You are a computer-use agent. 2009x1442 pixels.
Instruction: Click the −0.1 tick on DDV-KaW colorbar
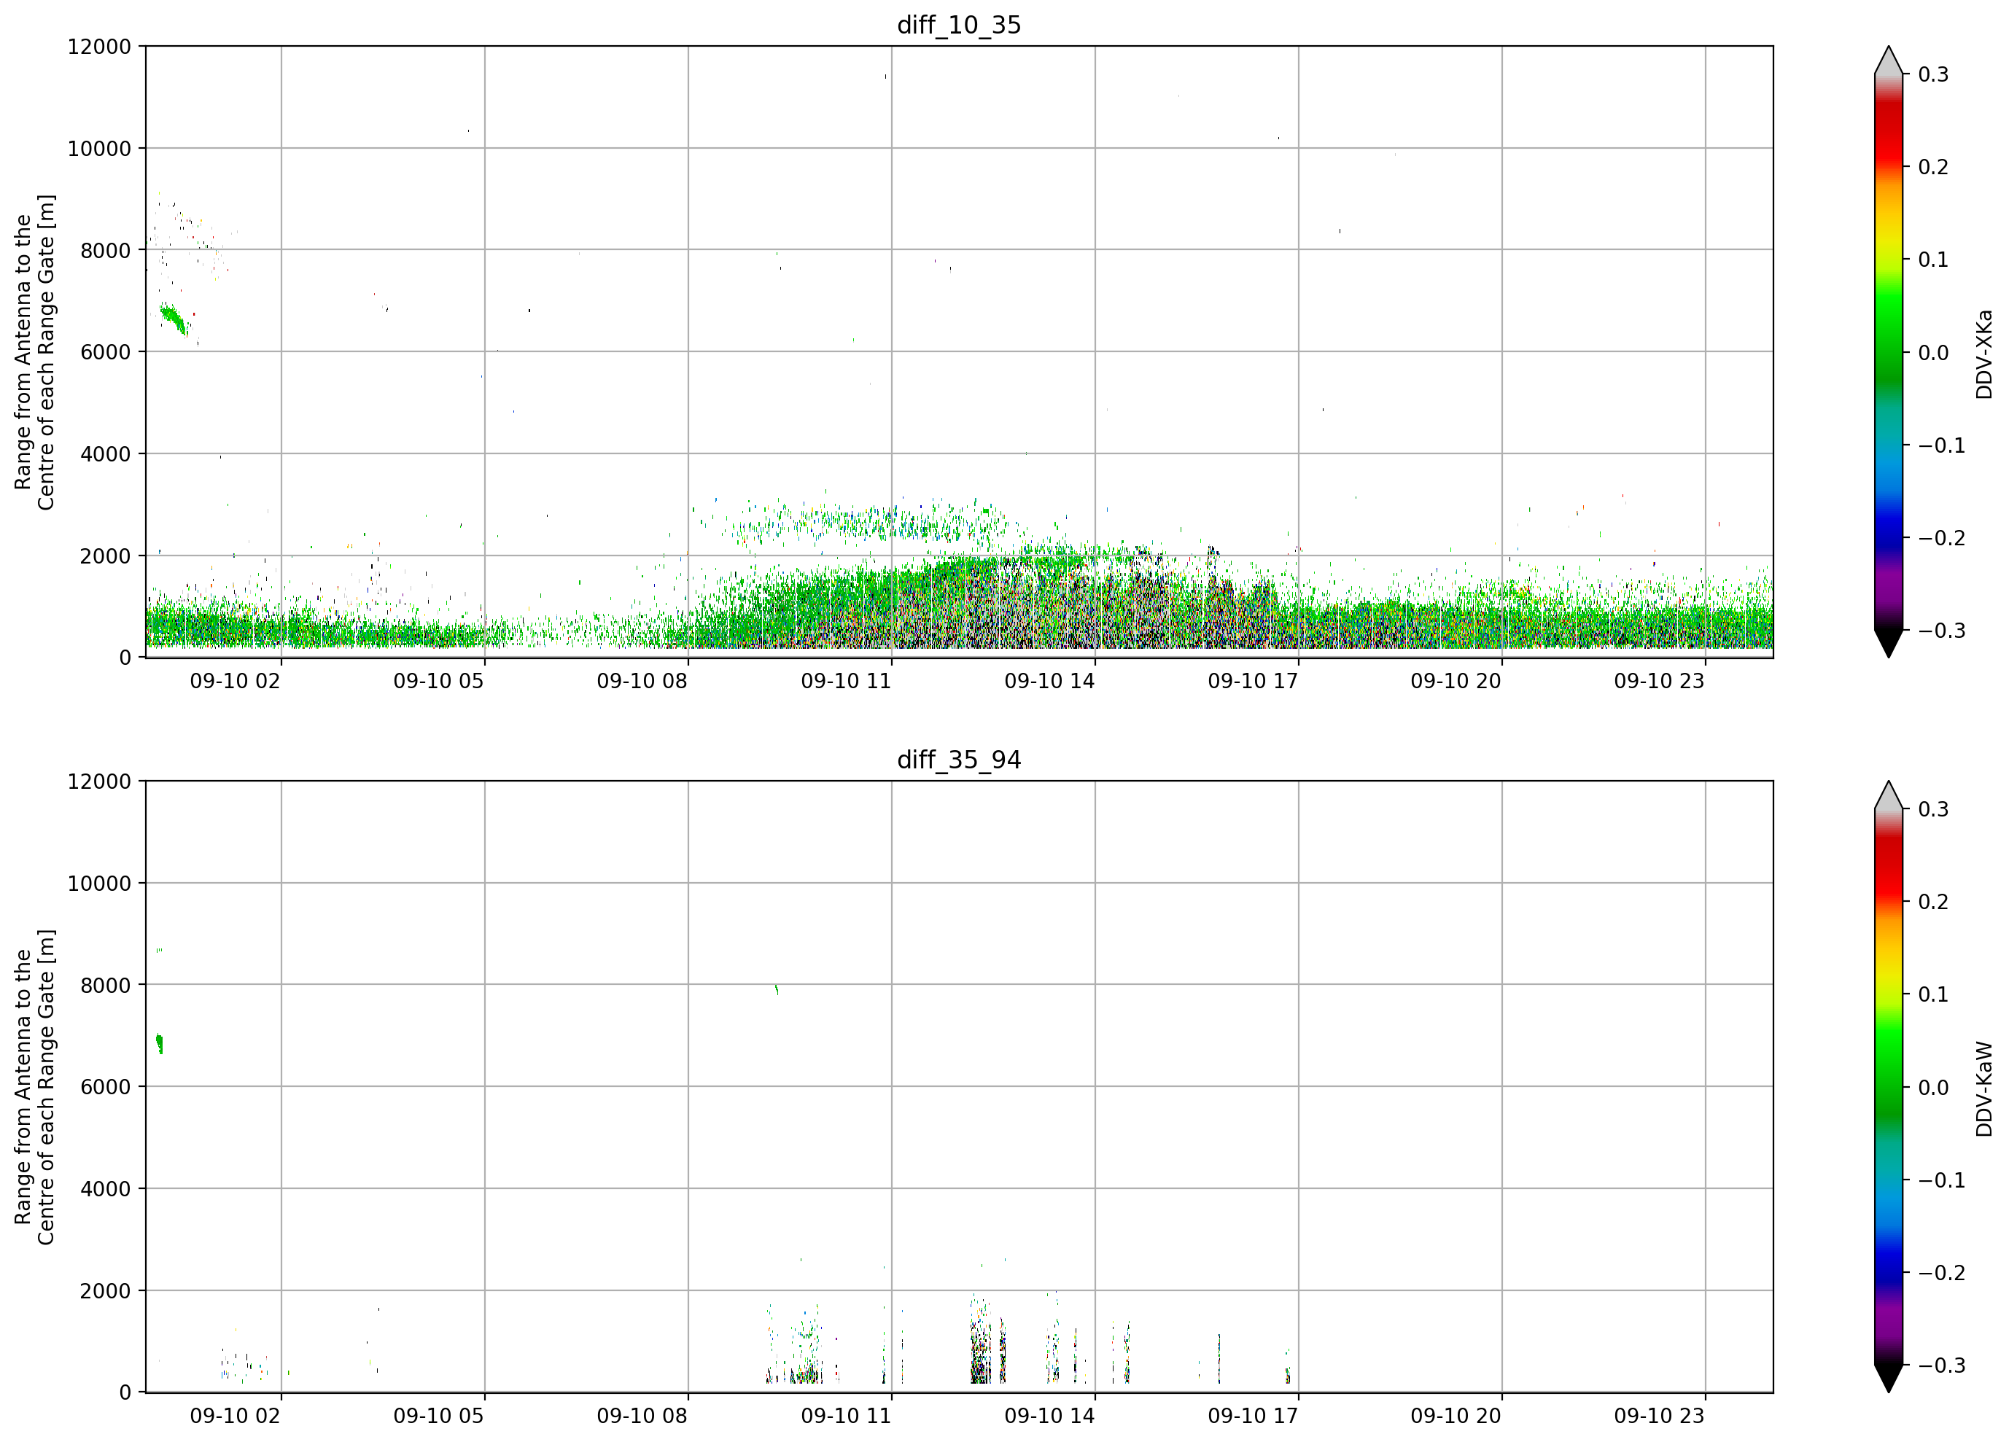point(1942,1181)
